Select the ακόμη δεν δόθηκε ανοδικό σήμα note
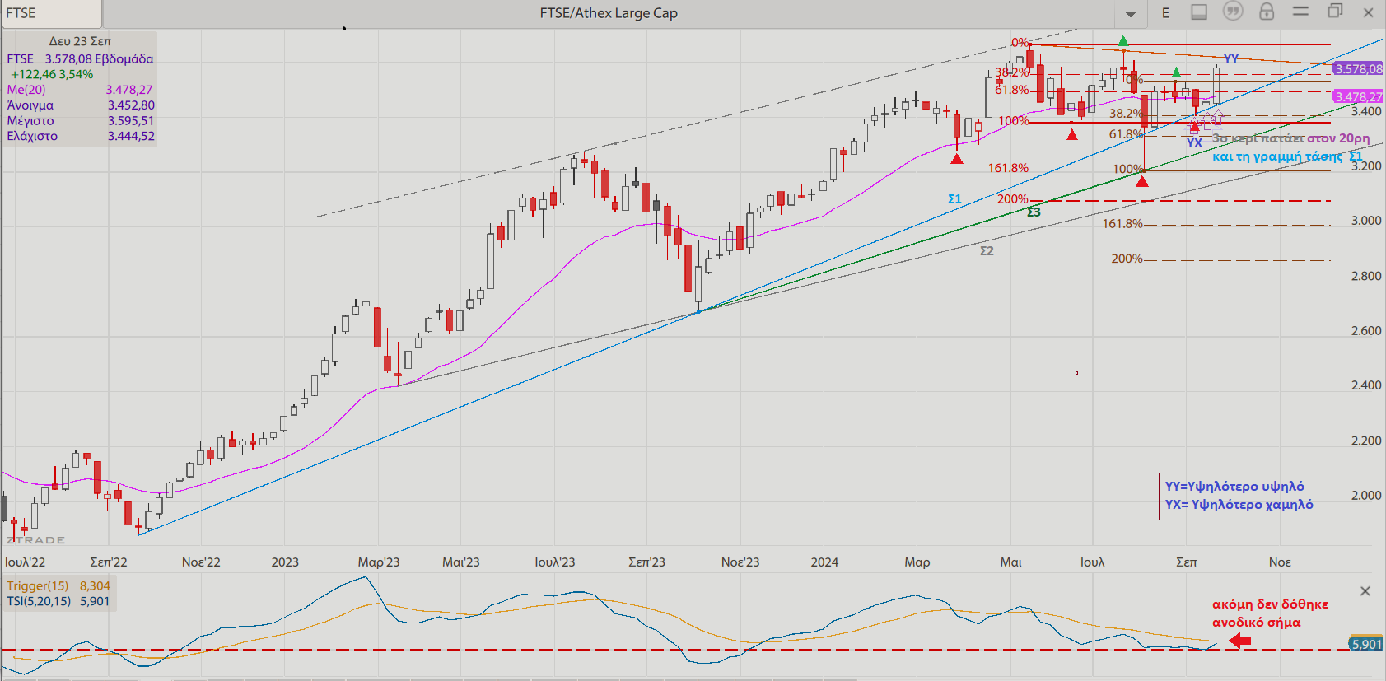 (1270, 613)
